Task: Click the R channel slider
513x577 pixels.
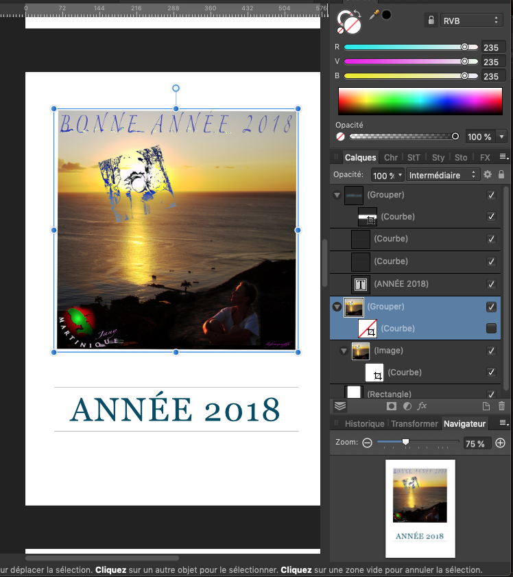Action: tap(411, 47)
